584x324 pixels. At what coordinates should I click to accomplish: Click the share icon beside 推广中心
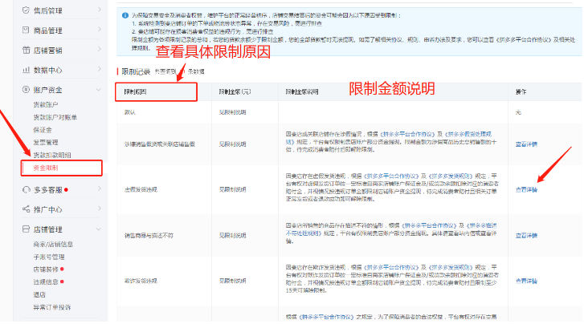click(26, 209)
